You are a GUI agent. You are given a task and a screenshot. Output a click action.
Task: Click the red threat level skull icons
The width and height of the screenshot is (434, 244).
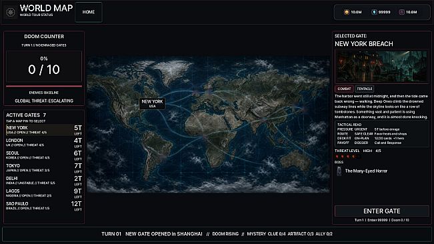click(x=347, y=157)
